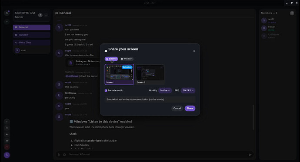Open the emoji picker icon
The width and height of the screenshot is (300, 162).
pyautogui.click(x=64, y=155)
